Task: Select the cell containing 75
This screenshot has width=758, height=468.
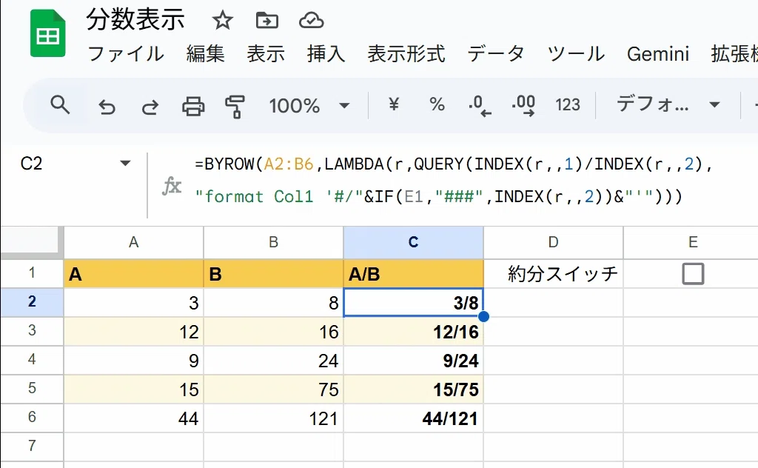Action: coord(273,390)
